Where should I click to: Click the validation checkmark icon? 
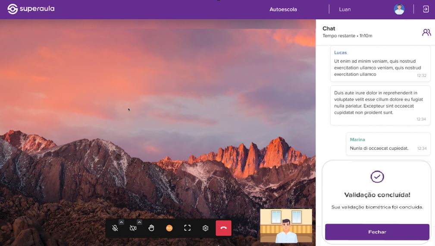point(377,177)
